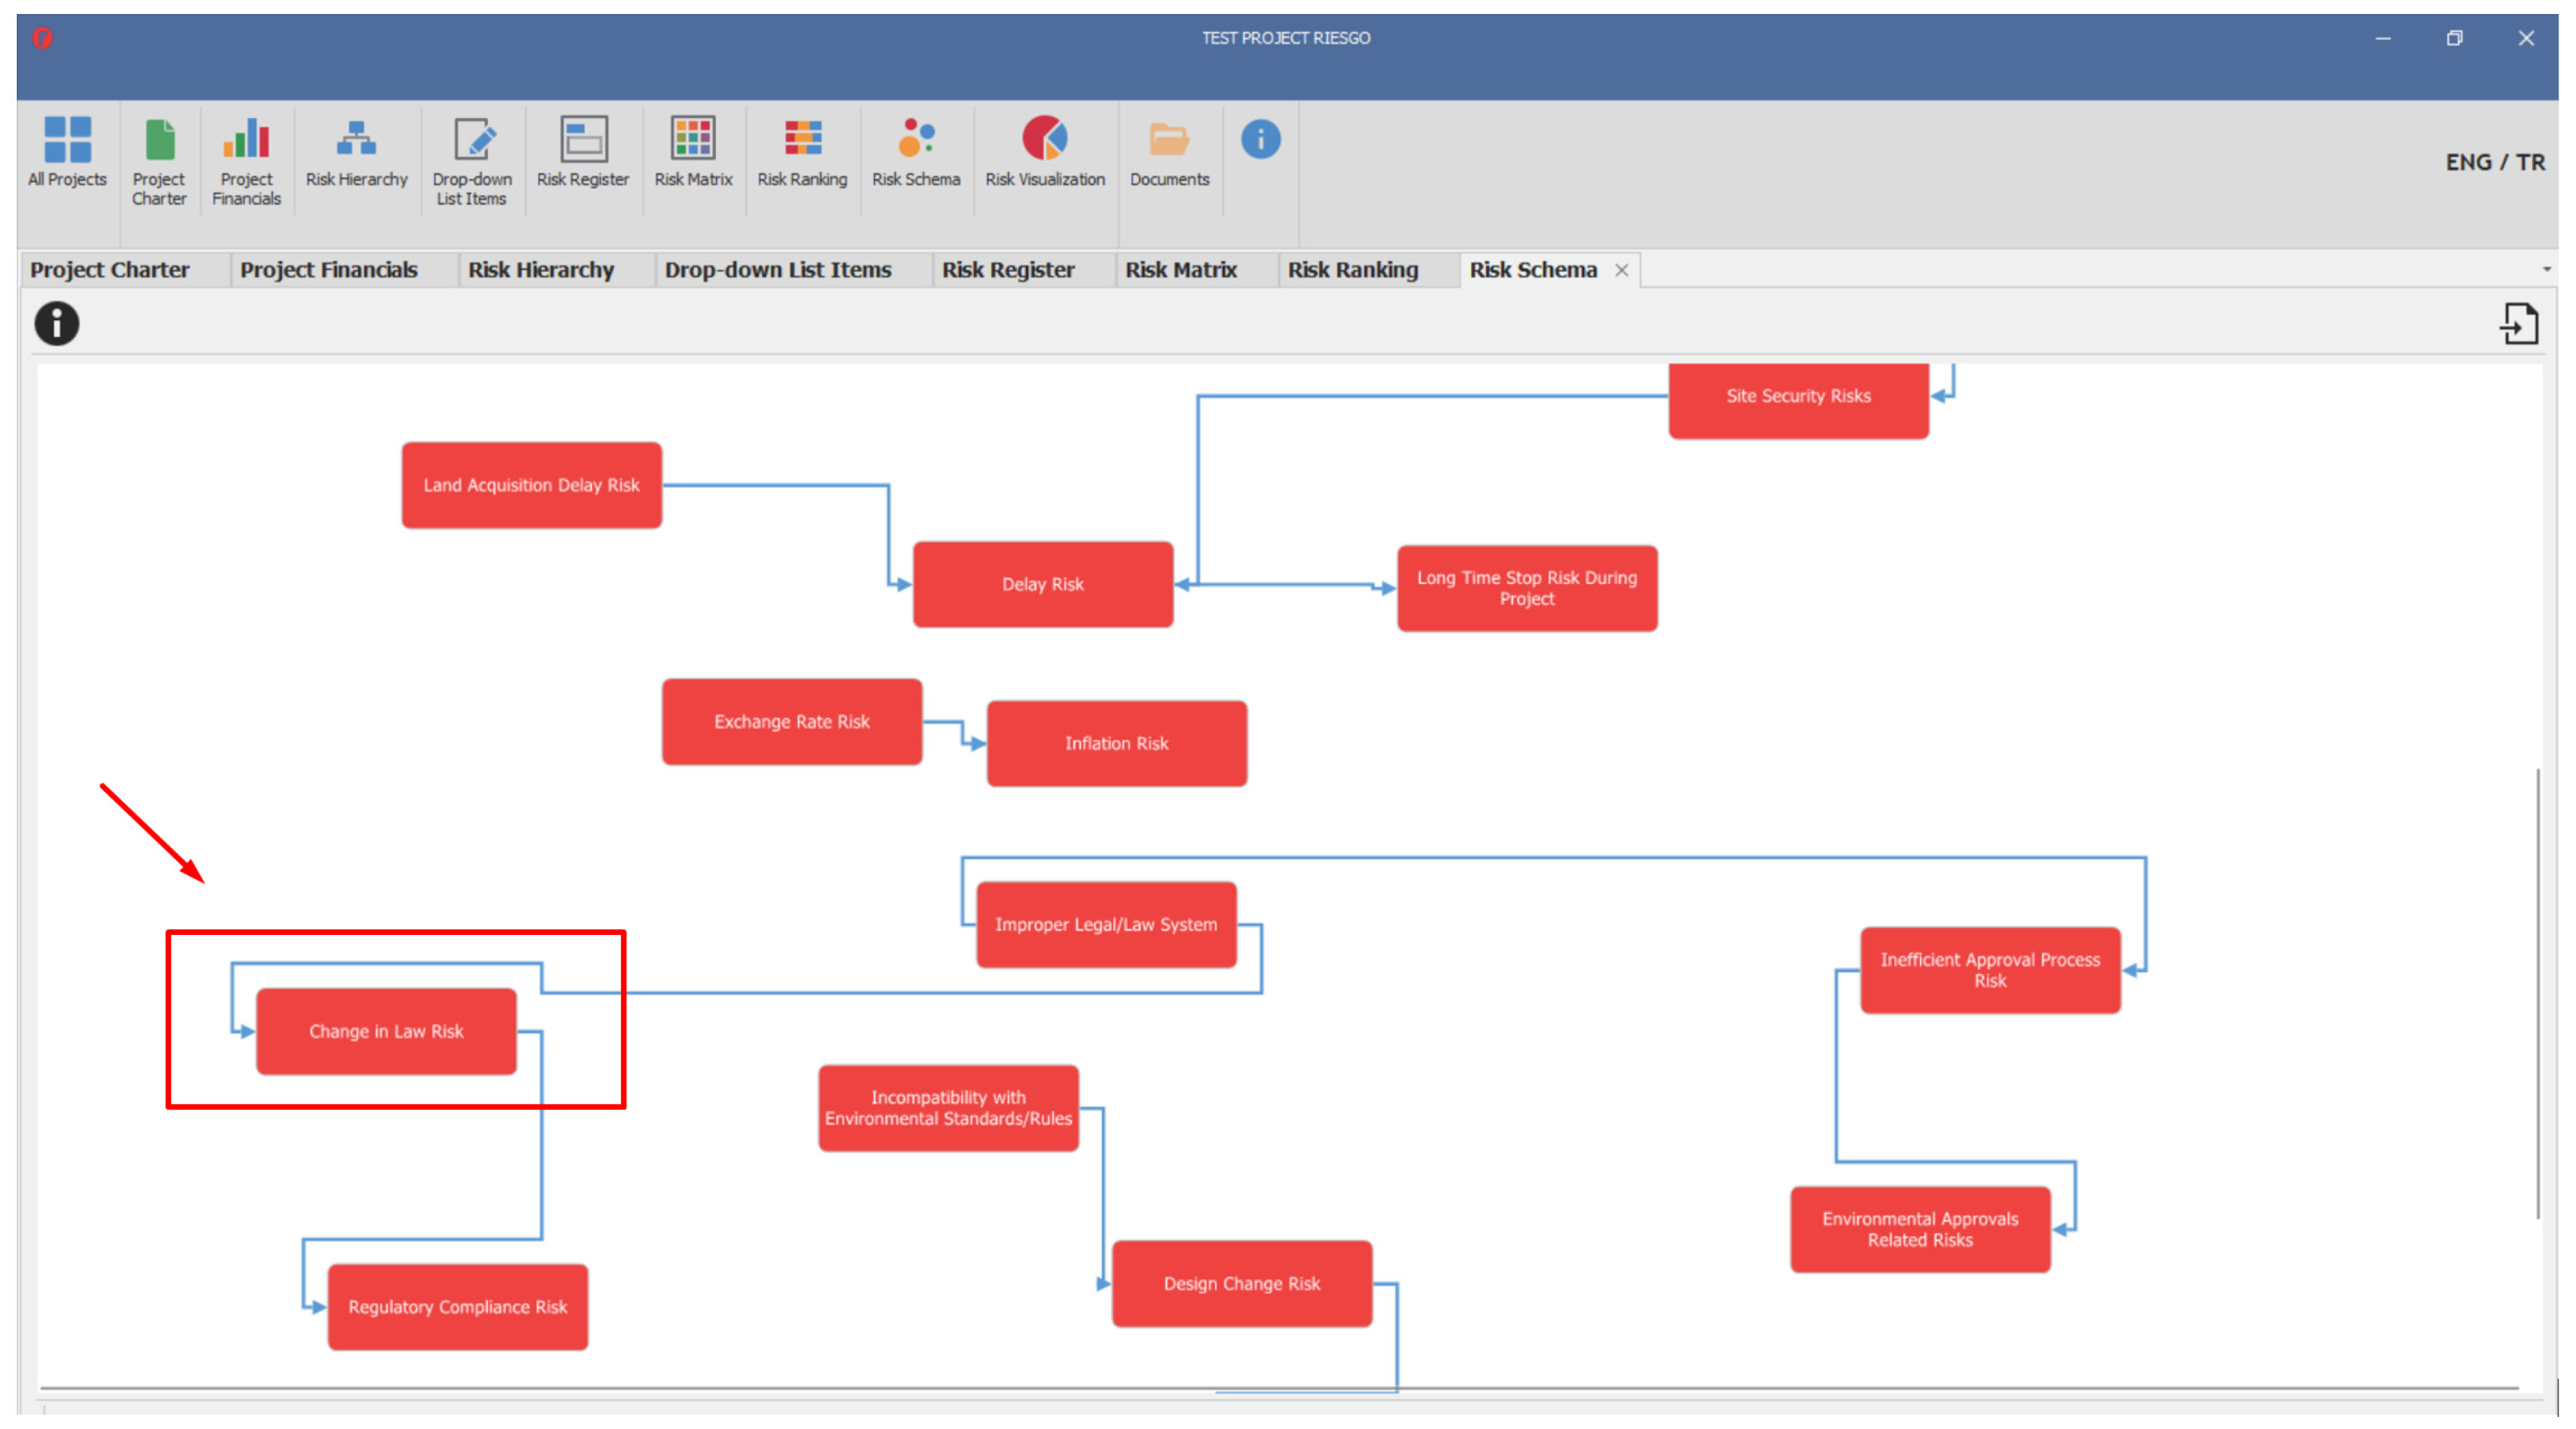This screenshot has width=2576, height=1429.
Task: Open the All Projects icon
Action: (x=67, y=140)
